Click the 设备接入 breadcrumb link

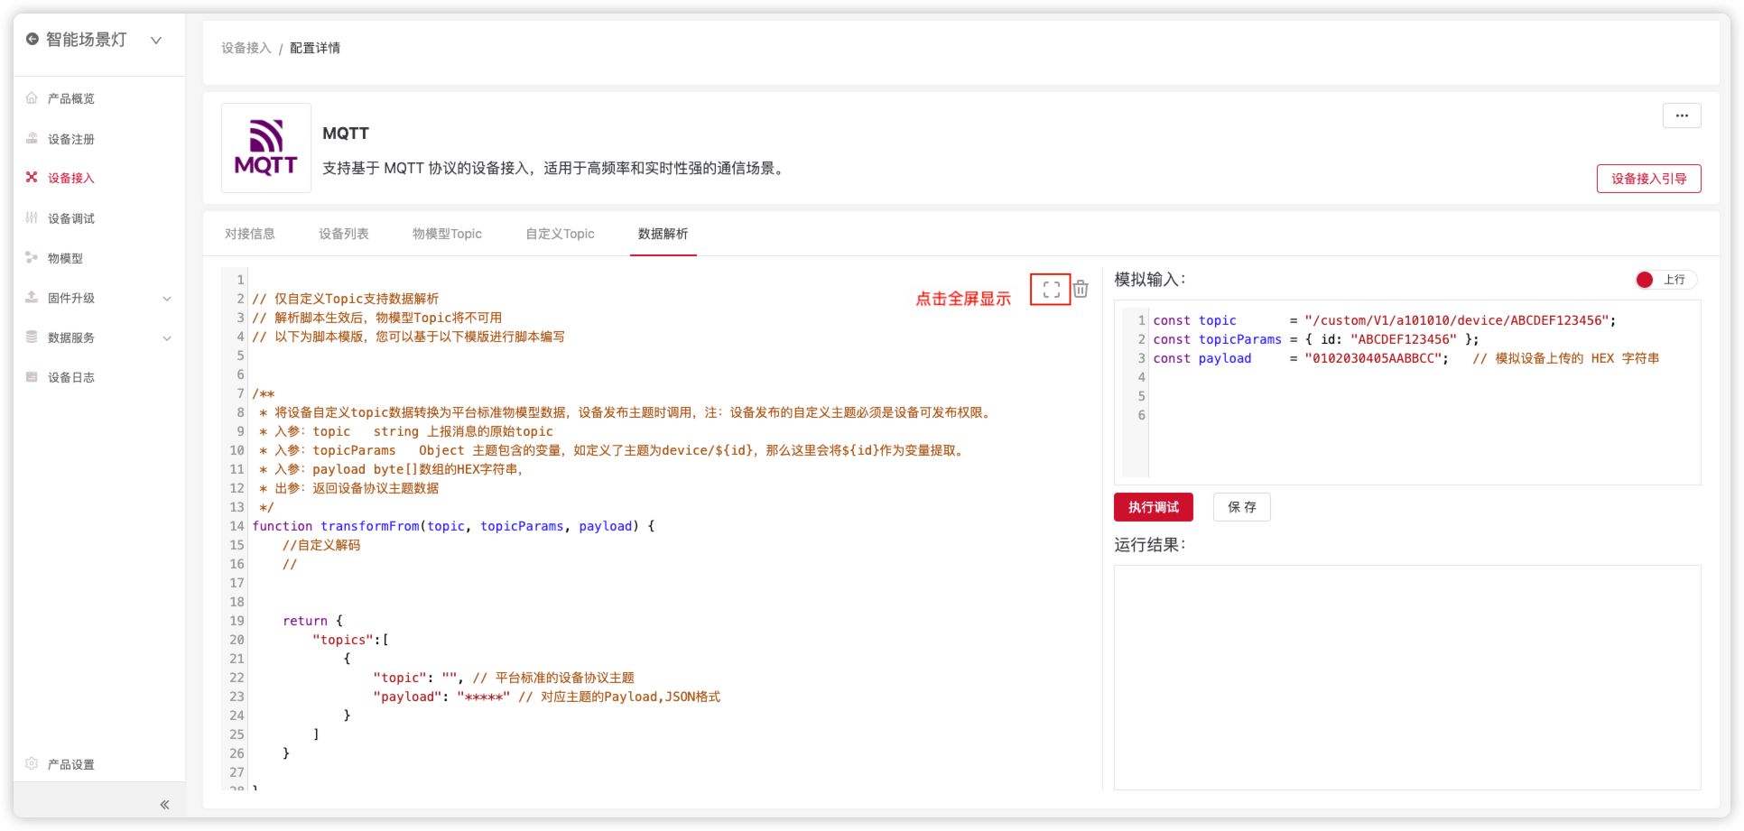[x=246, y=48]
